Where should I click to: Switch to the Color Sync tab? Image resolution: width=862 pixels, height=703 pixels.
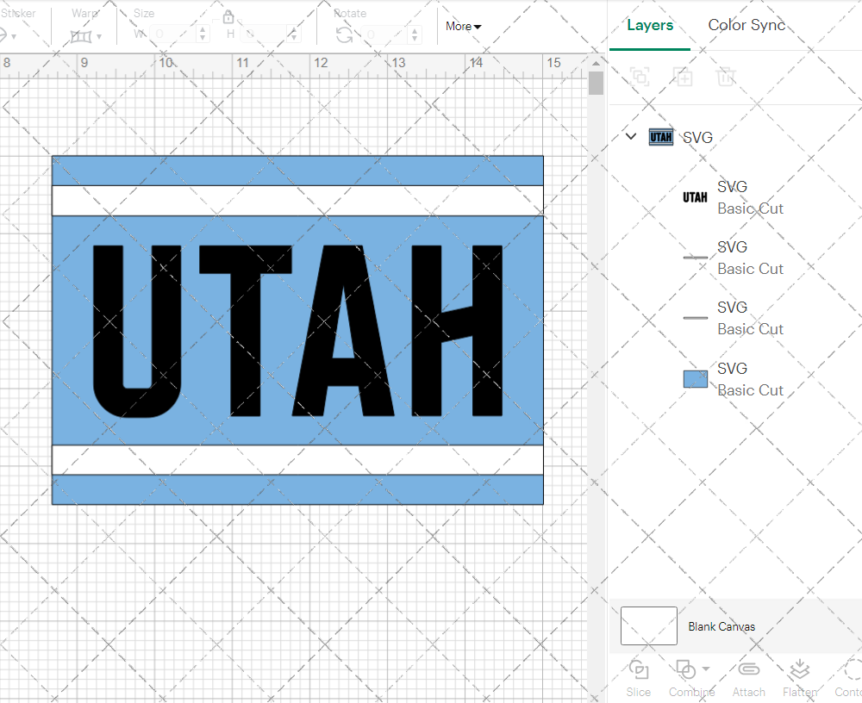click(x=746, y=25)
